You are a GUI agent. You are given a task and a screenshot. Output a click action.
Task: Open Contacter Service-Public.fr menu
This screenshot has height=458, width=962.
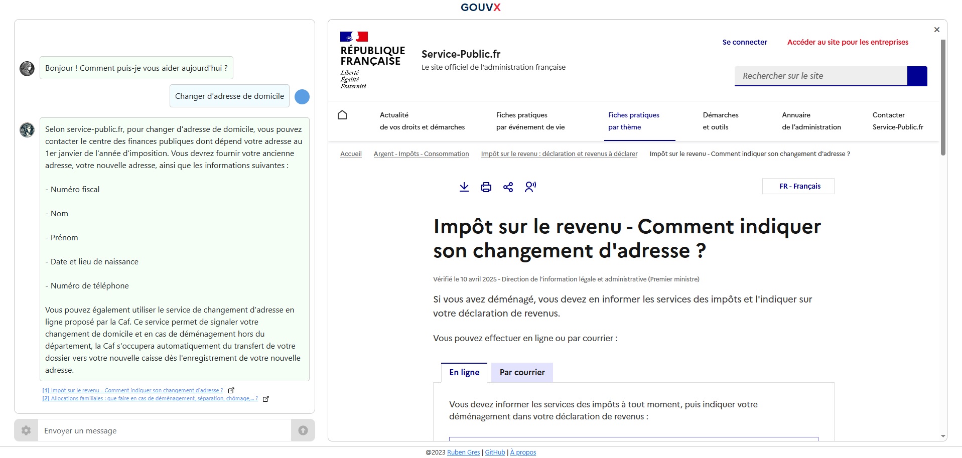(x=898, y=121)
